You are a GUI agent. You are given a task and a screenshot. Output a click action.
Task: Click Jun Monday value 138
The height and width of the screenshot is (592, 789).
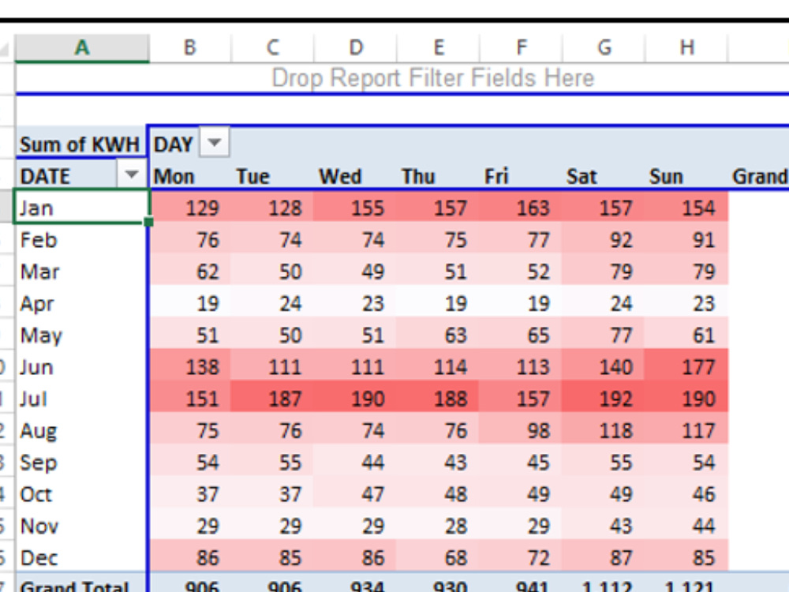pos(190,367)
